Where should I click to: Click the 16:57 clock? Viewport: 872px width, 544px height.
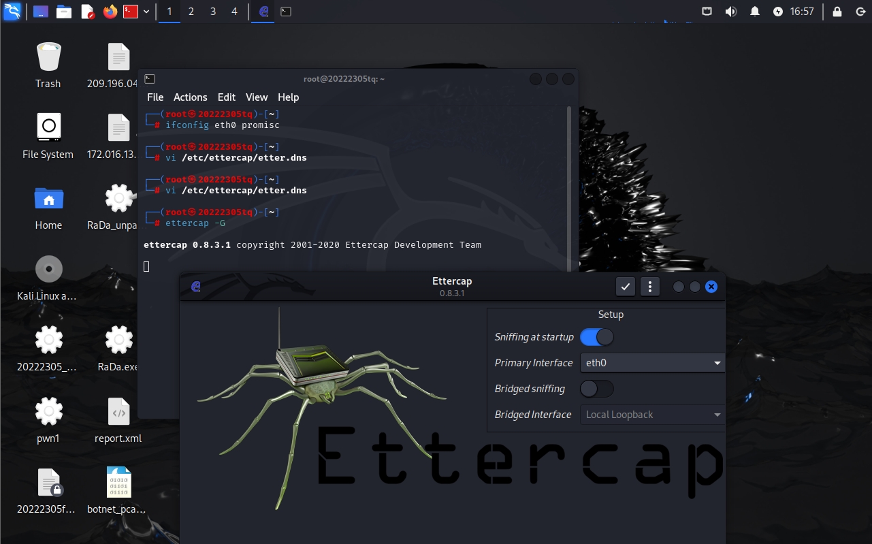click(x=802, y=12)
